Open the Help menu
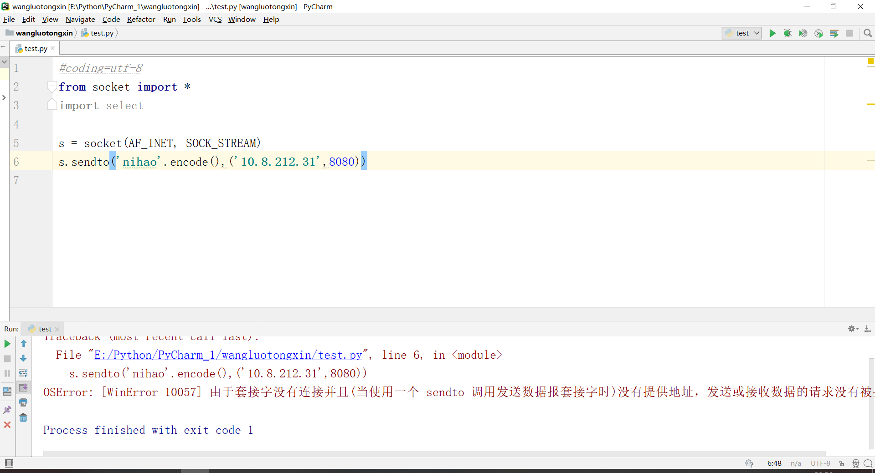 pyautogui.click(x=271, y=19)
